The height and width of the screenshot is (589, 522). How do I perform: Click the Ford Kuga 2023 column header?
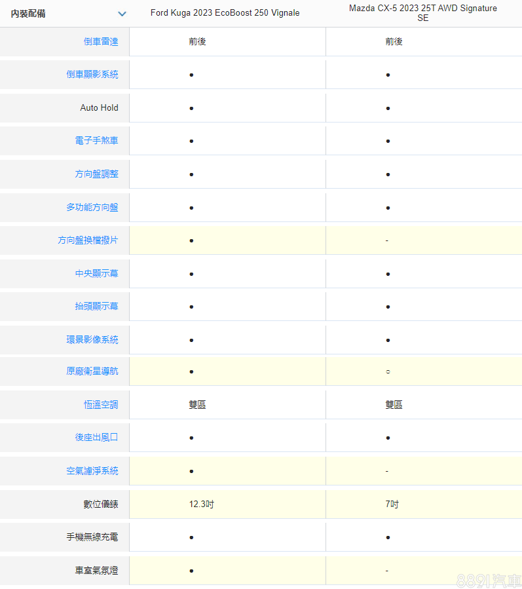point(225,13)
